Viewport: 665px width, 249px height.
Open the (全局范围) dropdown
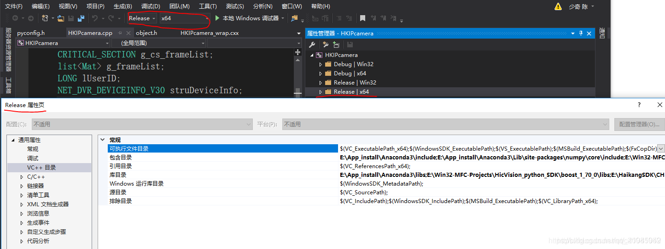pos(158,43)
